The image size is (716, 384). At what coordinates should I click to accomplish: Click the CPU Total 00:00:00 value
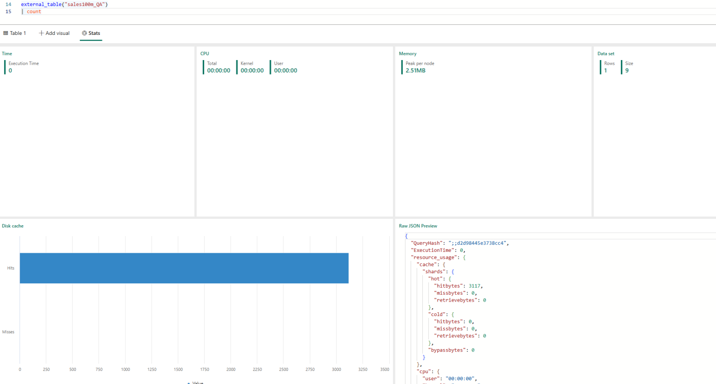pyautogui.click(x=219, y=71)
